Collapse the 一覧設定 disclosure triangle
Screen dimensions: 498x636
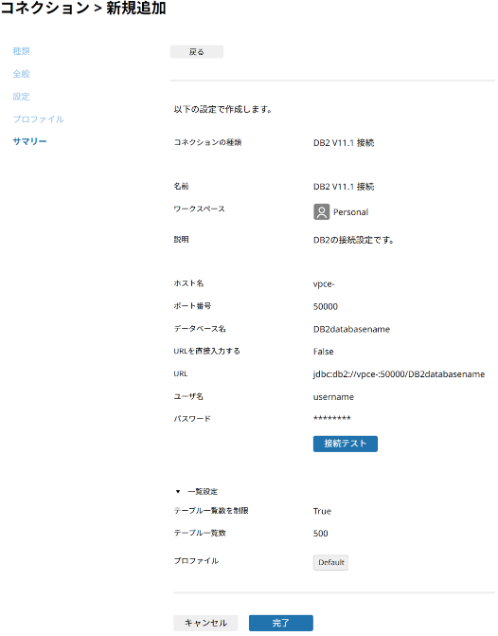pyautogui.click(x=178, y=492)
